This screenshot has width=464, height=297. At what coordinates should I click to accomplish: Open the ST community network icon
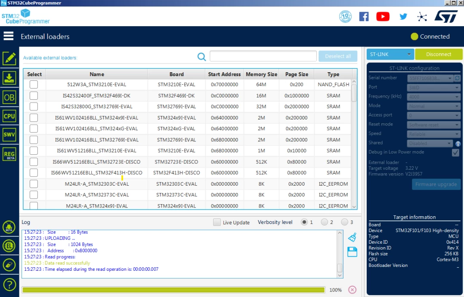pos(422,17)
